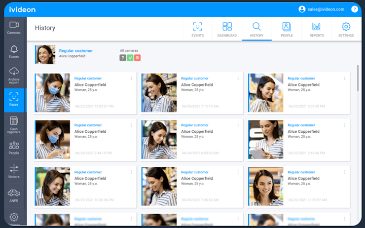Image resolution: width=365 pixels, height=228 pixels.
Task: Open face thumbnail dated 06/25/2021 12:03:57 PM
Action: [x=53, y=93]
